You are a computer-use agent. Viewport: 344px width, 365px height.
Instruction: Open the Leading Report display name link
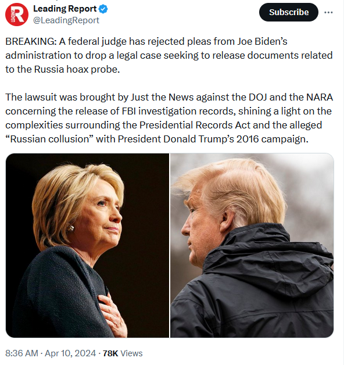click(64, 9)
